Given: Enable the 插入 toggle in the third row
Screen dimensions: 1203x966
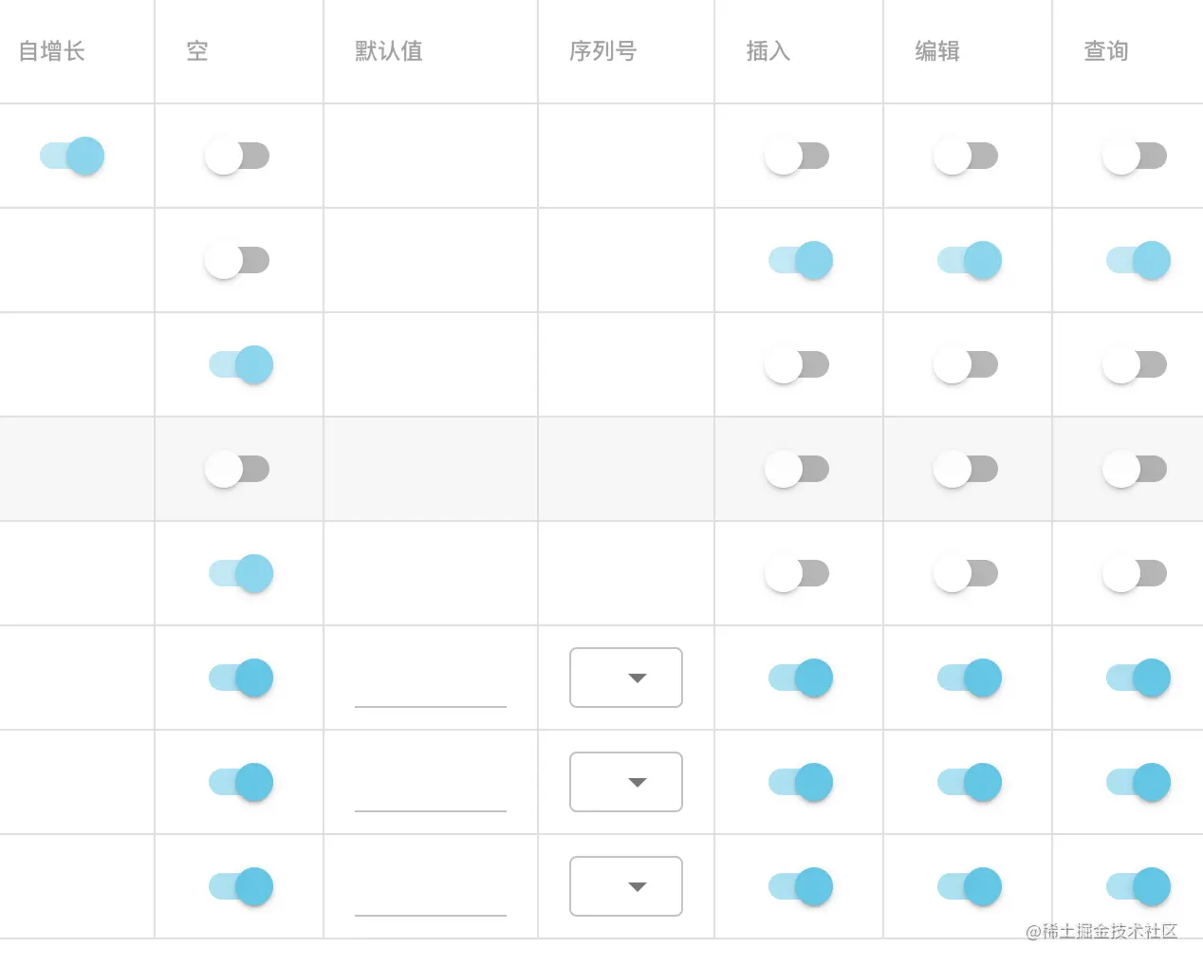Looking at the screenshot, I should click(x=797, y=364).
